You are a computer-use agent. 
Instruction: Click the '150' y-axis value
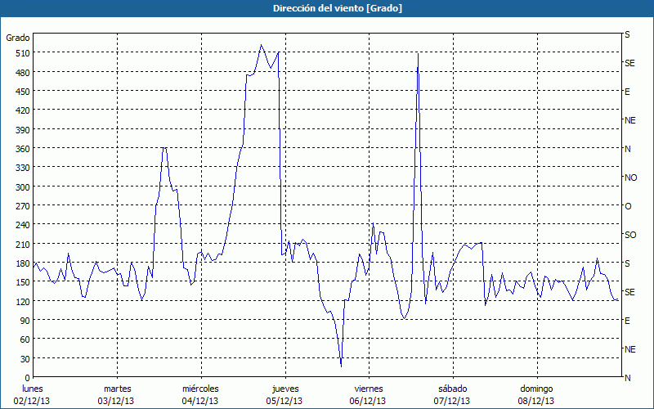[23, 282]
